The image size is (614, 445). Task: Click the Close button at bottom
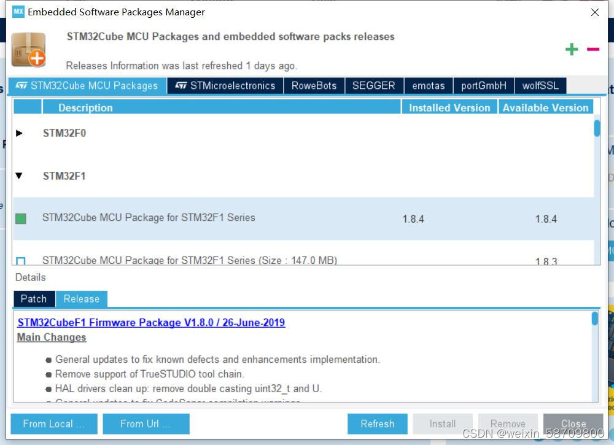573,424
